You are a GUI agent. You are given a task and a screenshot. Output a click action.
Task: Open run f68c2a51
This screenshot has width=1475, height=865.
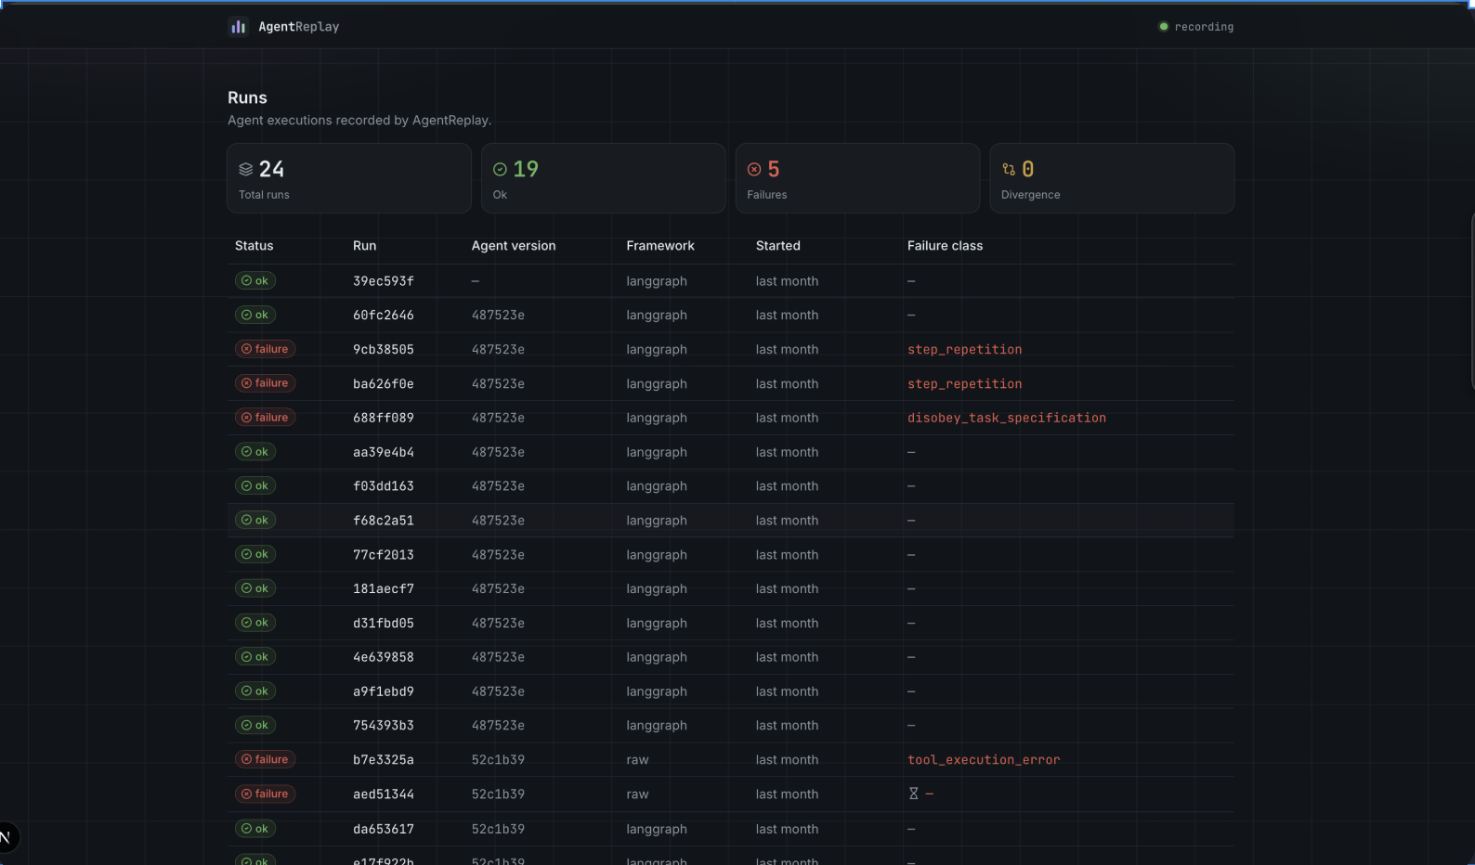coord(384,521)
